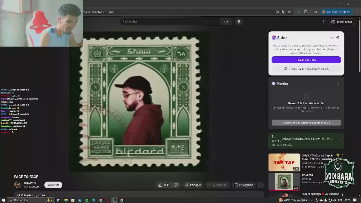Viewport: 361px width, 203px height.
Task: Open Outlook from the taskbar
Action: 80,200
